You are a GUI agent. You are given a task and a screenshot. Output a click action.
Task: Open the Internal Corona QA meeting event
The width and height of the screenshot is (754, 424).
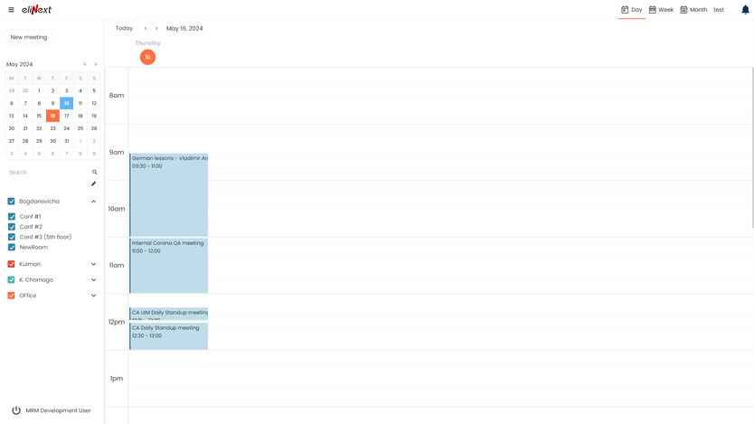coord(169,265)
